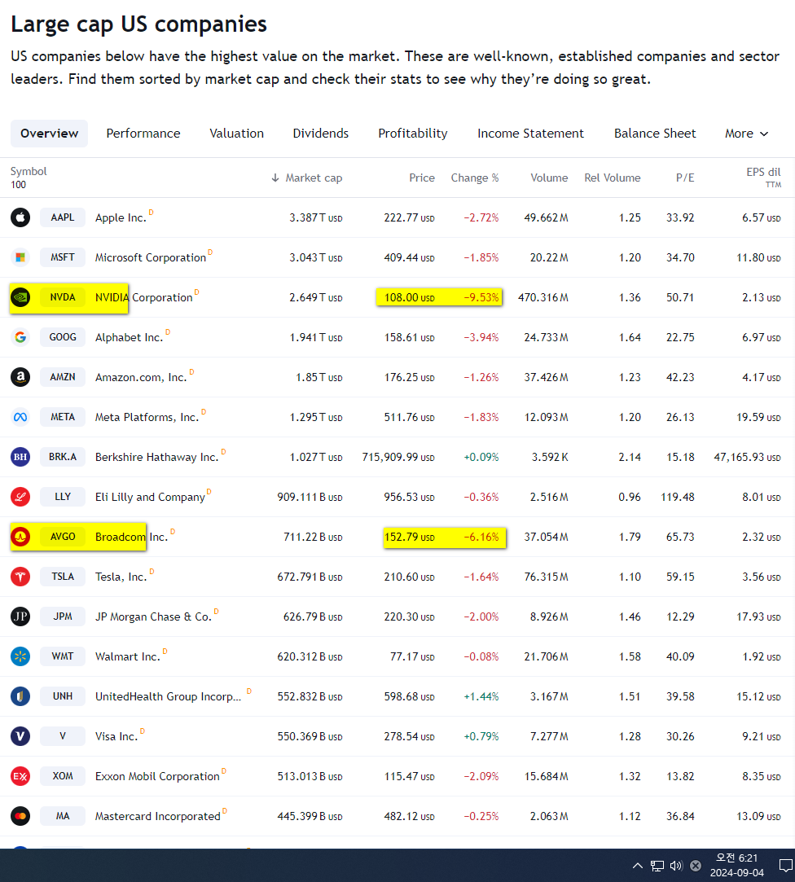Click the Berkshire Hathaway BH logo icon
795x882 pixels.
click(20, 457)
